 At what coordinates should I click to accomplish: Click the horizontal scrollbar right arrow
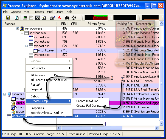(157, 128)
